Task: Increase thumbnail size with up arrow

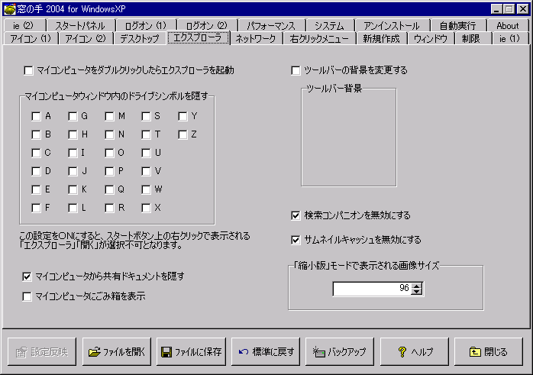Action: click(x=416, y=286)
